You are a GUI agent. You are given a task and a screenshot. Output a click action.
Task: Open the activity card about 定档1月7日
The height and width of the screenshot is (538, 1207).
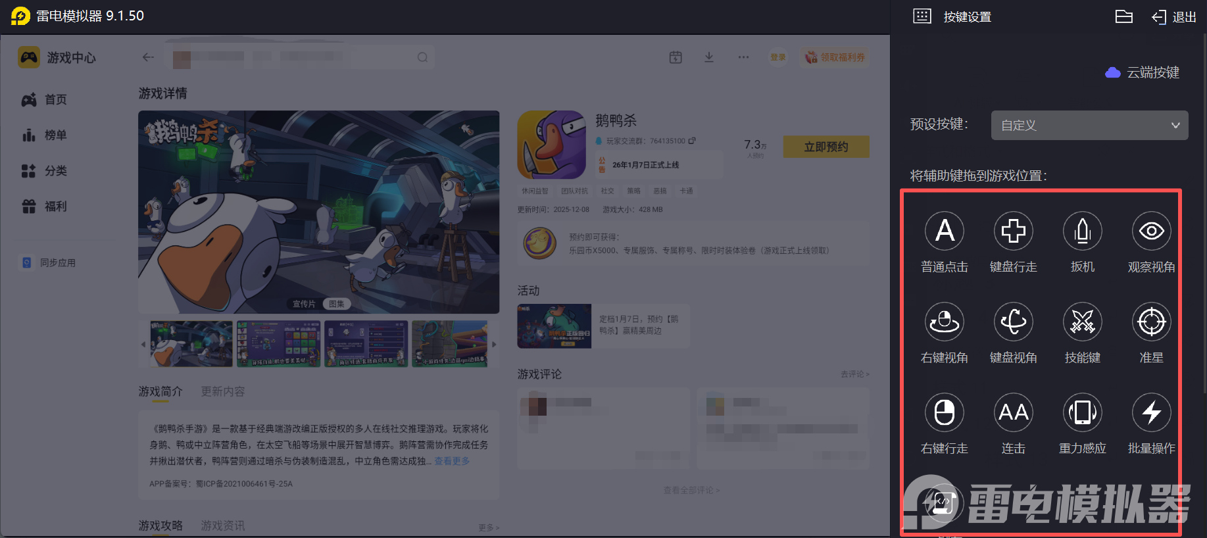(604, 326)
